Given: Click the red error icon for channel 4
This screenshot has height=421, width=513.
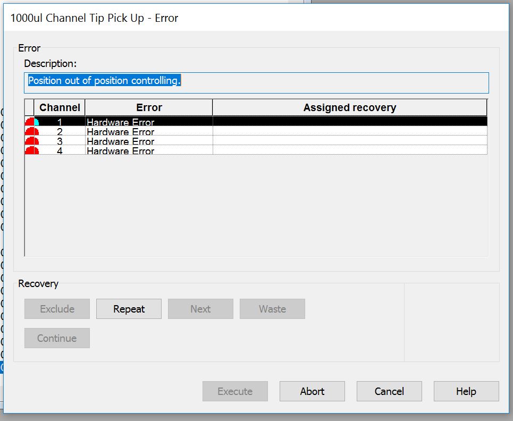Looking at the screenshot, I should coord(32,150).
